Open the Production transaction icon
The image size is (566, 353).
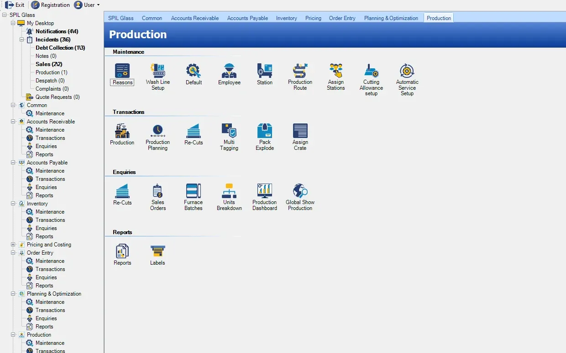[x=122, y=134]
